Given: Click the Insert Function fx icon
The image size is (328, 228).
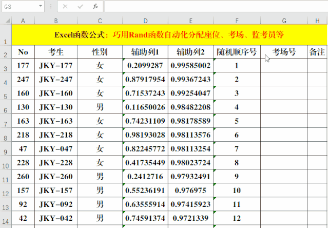Looking at the screenshot, I should click(x=95, y=7).
